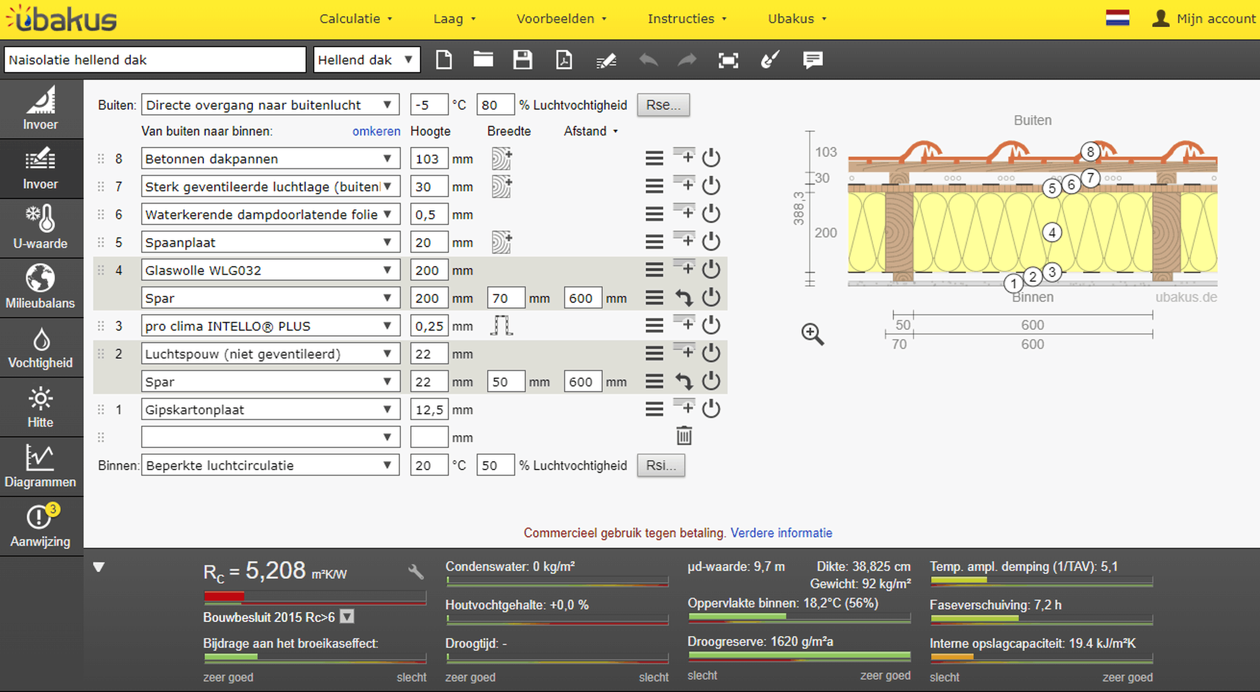Toggle power for Luchtspouw layer

pyautogui.click(x=711, y=353)
